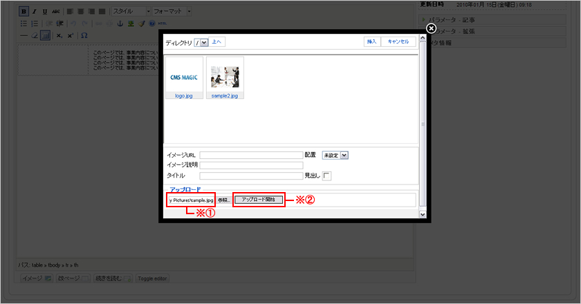The image size is (581, 304).
Task: Remove hyperlink with the unlink icon
Action: pos(109,23)
